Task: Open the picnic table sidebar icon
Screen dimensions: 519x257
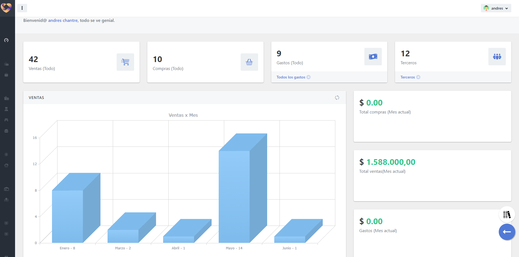Action: point(6,120)
